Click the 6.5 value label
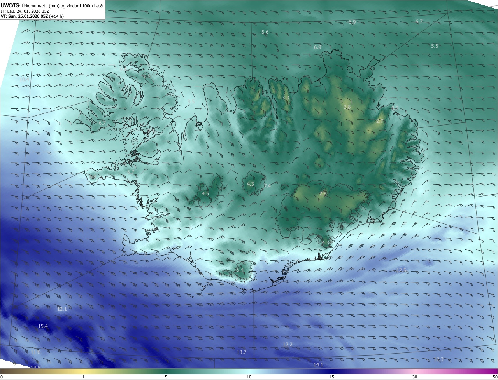 147,77
